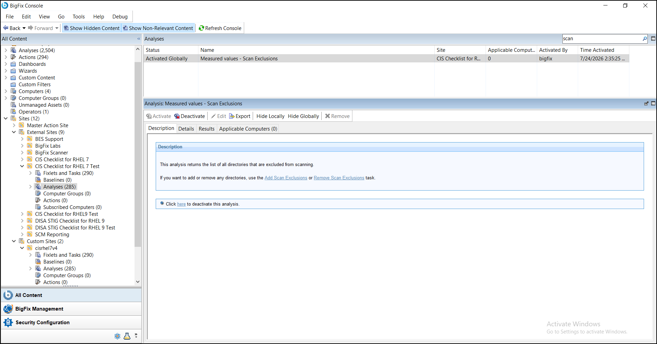657x344 pixels.
Task: Select DISA STIG Checklist for RHEL 9
Action: click(70, 221)
